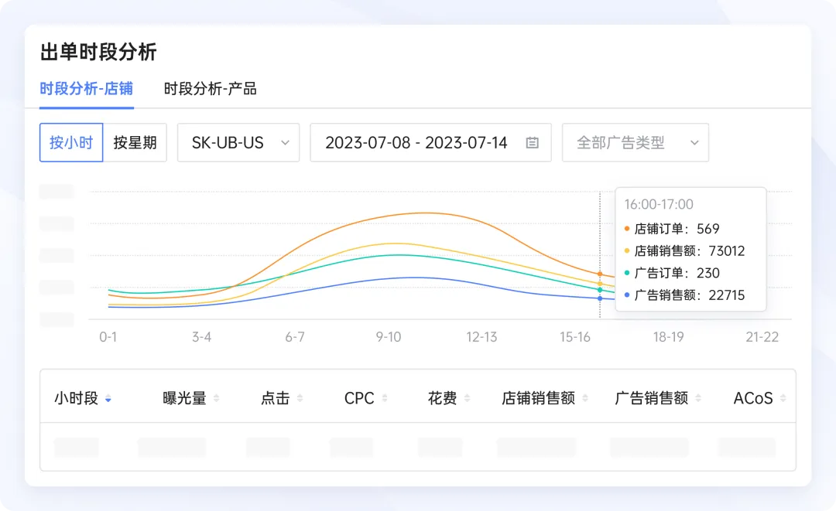Click the date range 2023-07-08 - 2023-07-14 field
Image resolution: width=836 pixels, height=511 pixels.
pyautogui.click(x=431, y=143)
